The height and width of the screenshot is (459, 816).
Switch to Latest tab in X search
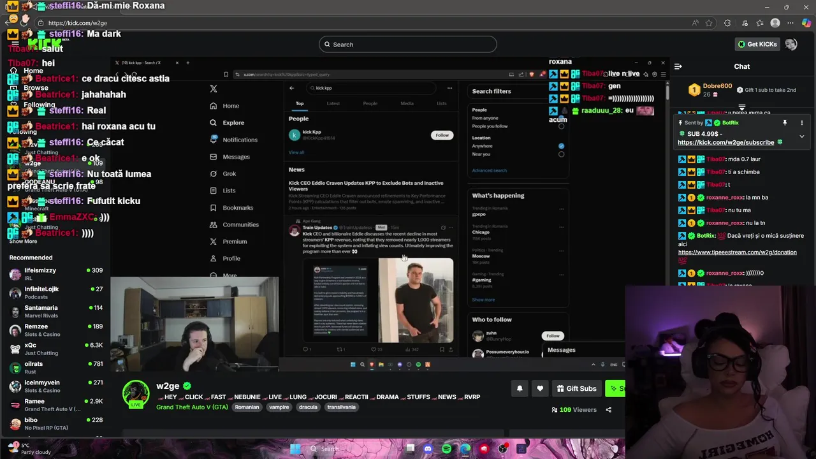333,103
